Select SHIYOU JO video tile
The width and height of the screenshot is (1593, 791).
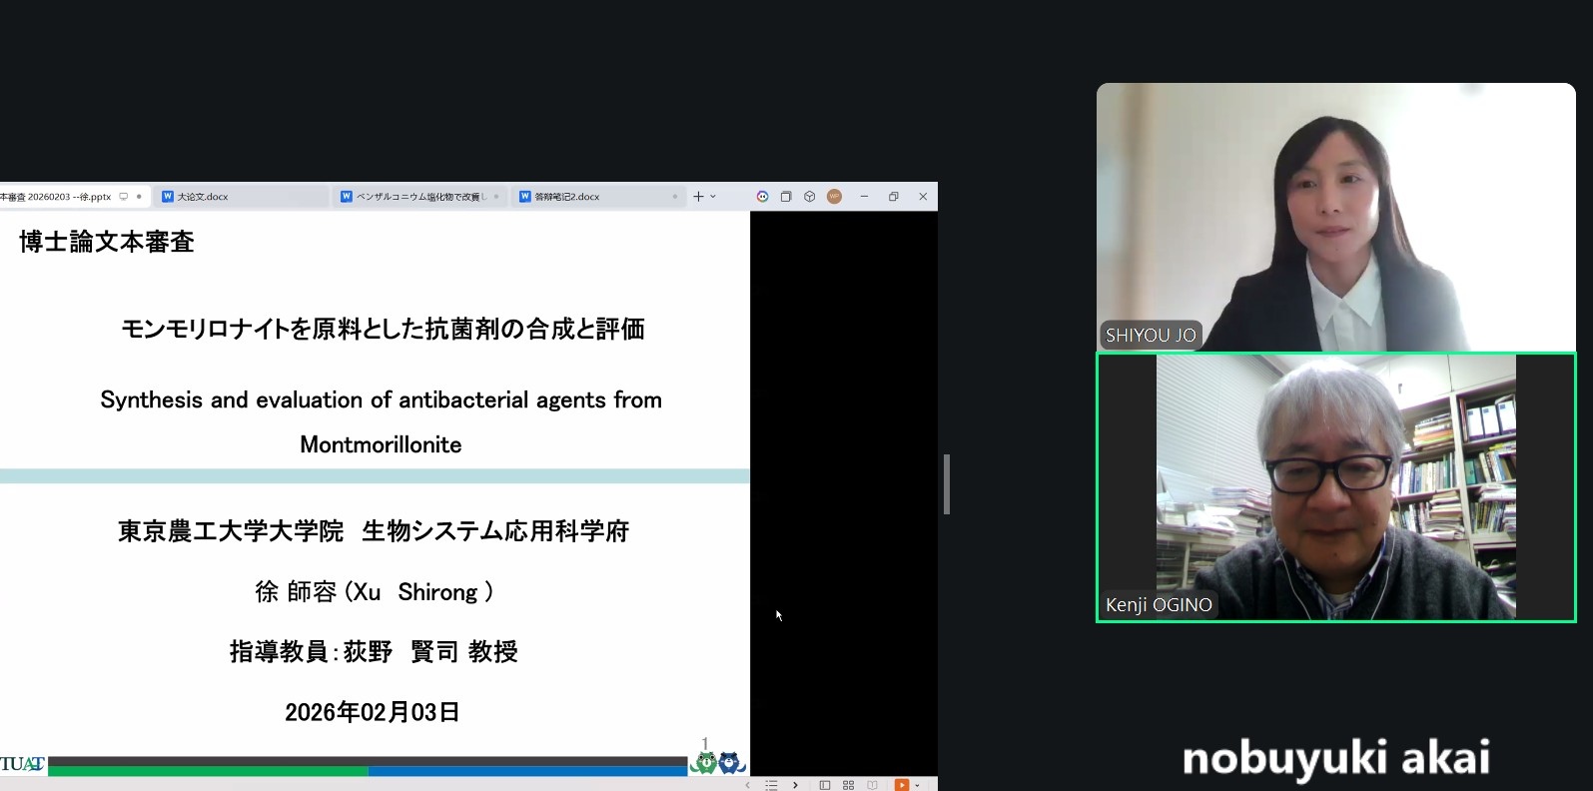(x=1335, y=217)
